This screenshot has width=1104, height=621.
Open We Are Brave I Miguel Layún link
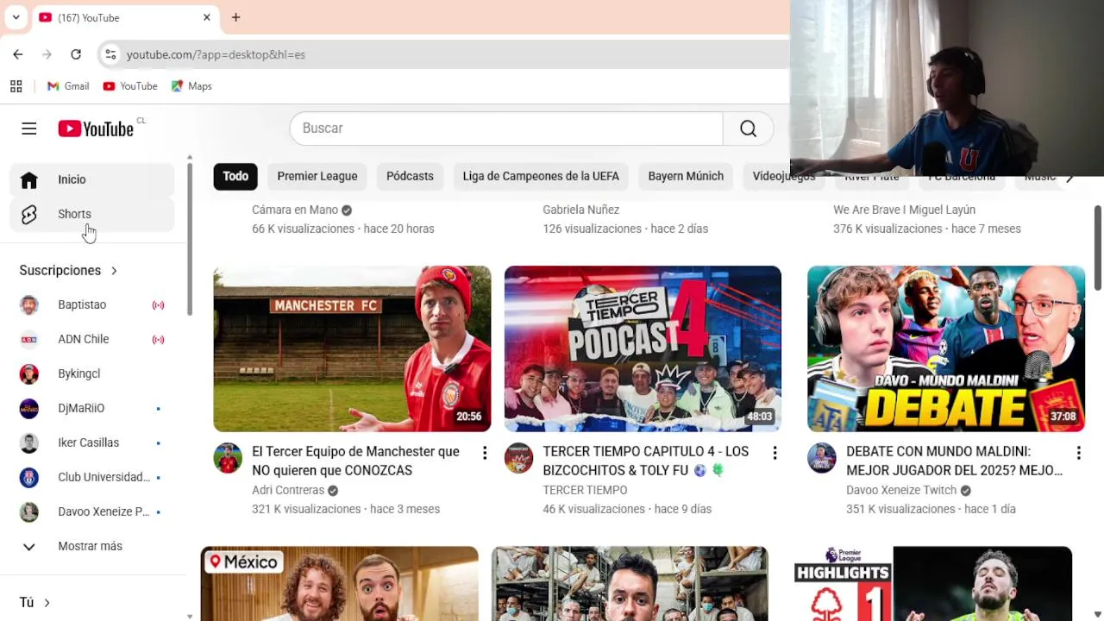click(x=904, y=210)
